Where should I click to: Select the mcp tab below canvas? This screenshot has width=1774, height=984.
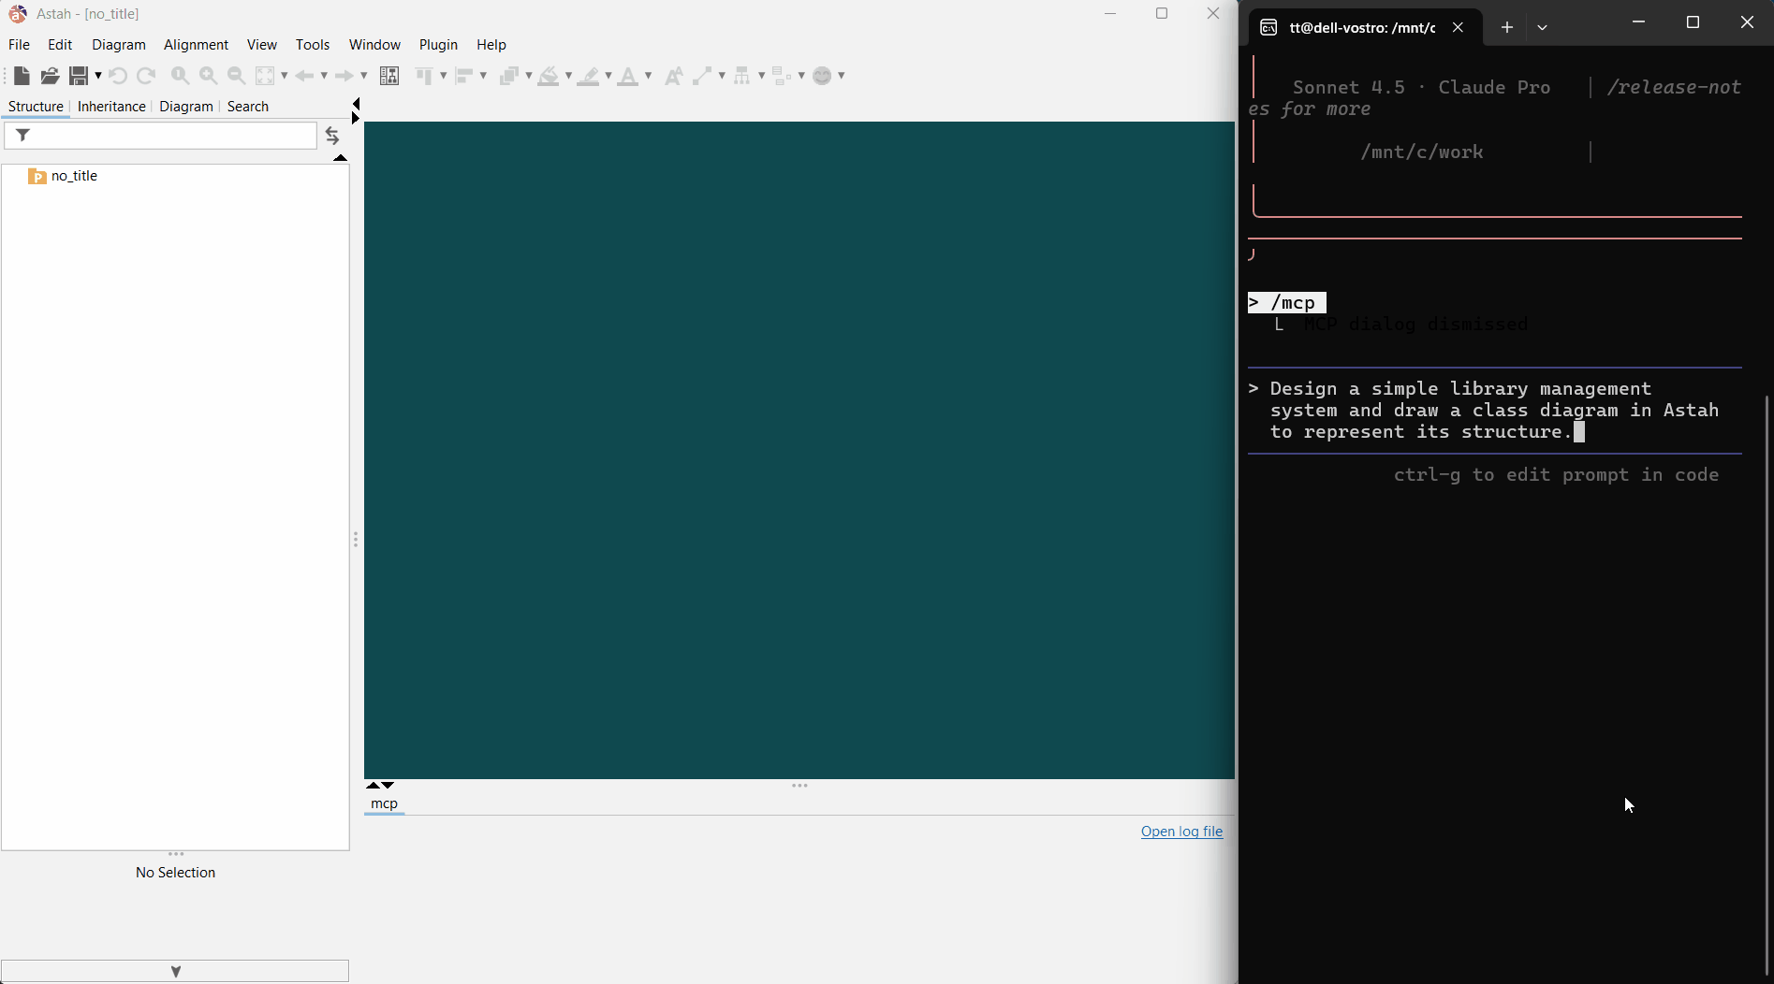click(384, 803)
